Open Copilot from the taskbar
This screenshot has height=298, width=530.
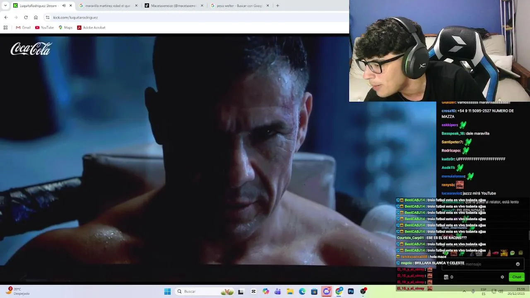click(265, 291)
